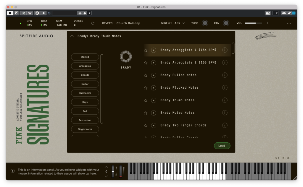Load the previous preset with up arrow
The width and height of the screenshot is (303, 187).
[x=80, y=13]
